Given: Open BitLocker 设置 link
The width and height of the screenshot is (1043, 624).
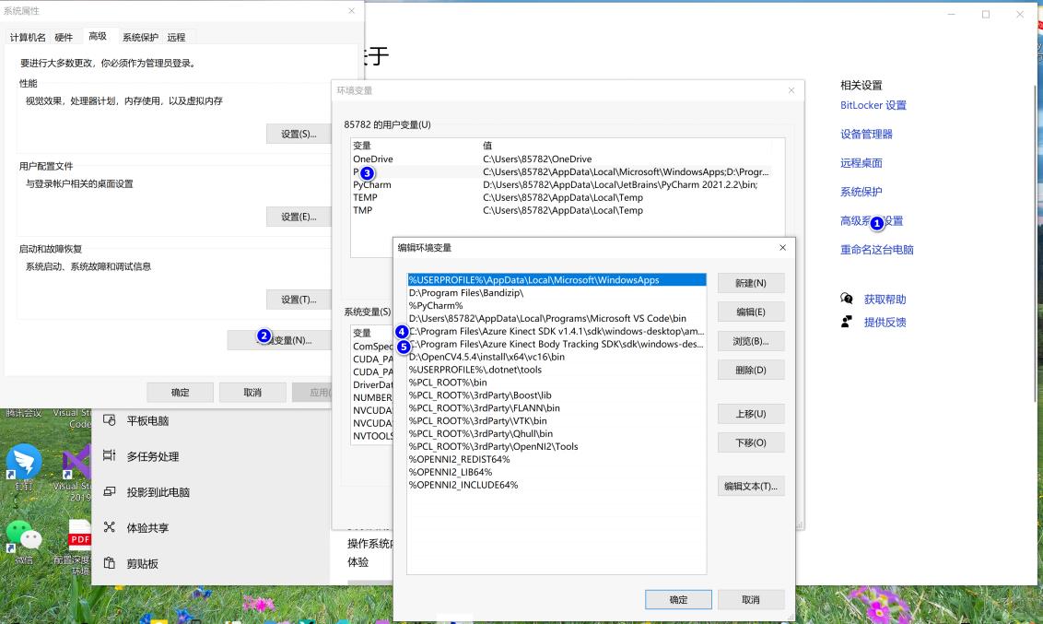Looking at the screenshot, I should pos(873,105).
